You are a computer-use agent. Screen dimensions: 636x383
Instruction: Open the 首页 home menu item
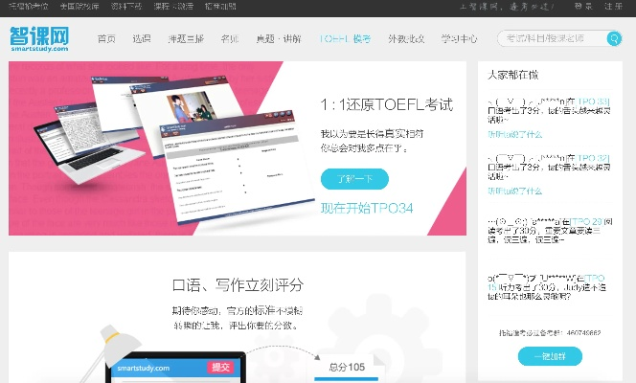pos(106,39)
